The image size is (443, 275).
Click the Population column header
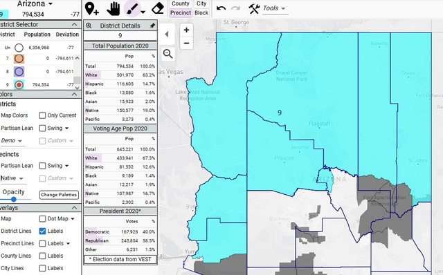point(37,35)
